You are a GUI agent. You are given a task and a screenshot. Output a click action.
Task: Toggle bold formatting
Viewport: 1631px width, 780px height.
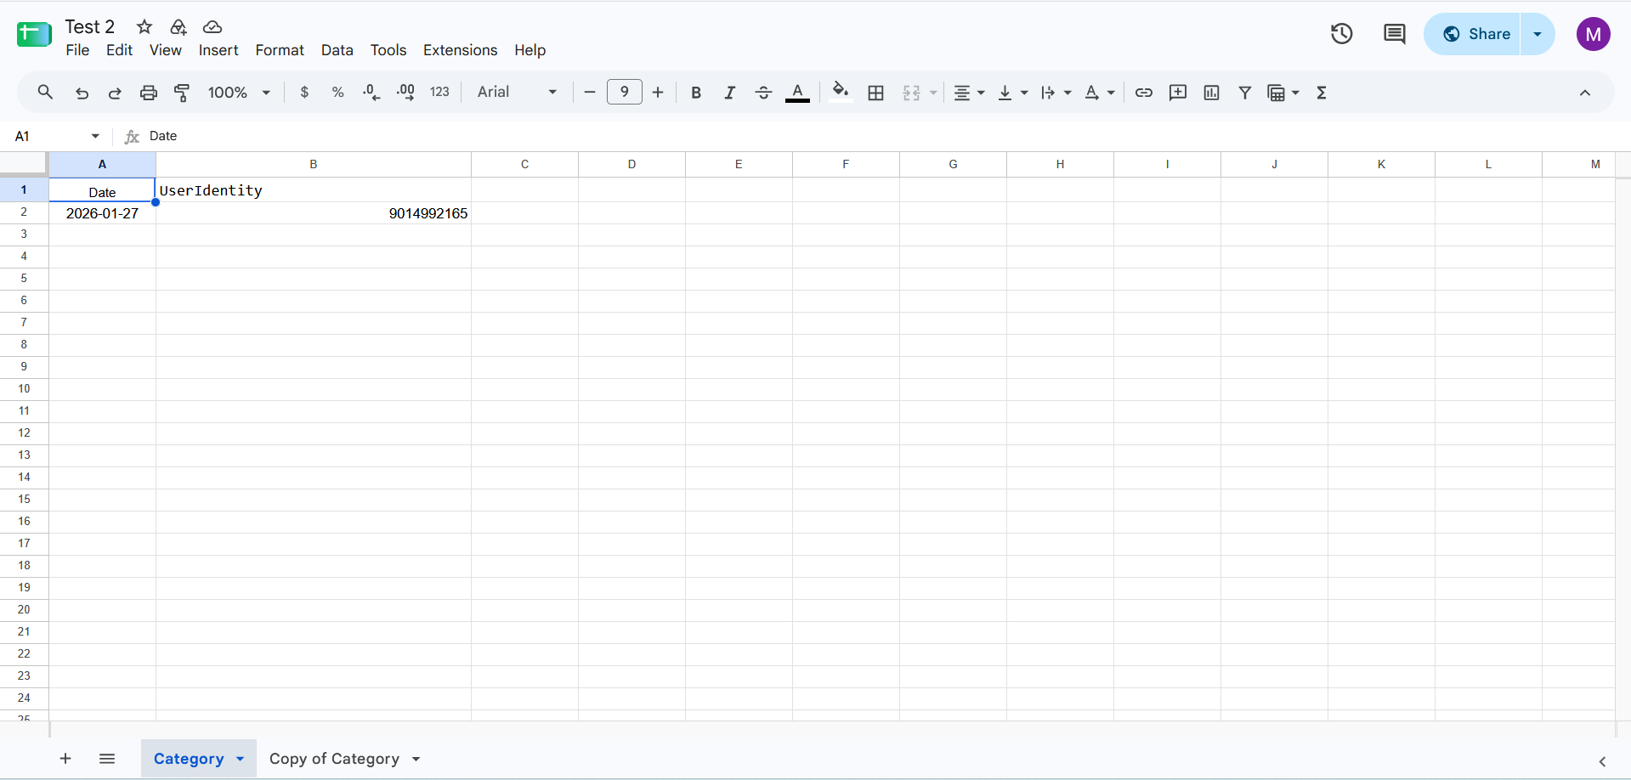696,93
